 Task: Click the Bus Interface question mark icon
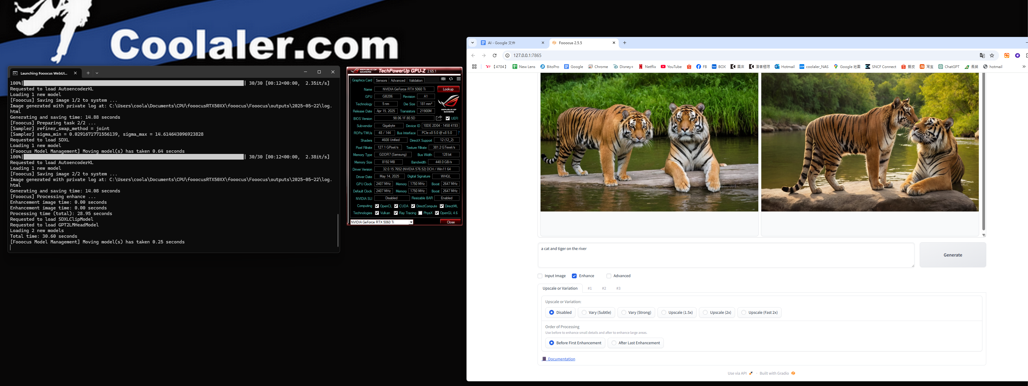(x=459, y=133)
